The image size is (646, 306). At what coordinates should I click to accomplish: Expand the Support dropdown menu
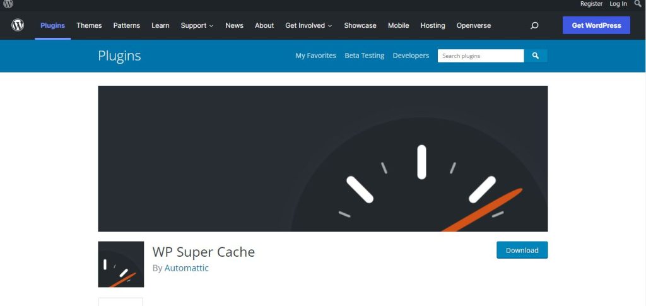[197, 25]
